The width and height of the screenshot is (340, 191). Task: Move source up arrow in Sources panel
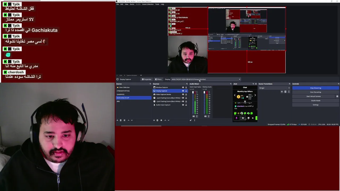pos(165,120)
